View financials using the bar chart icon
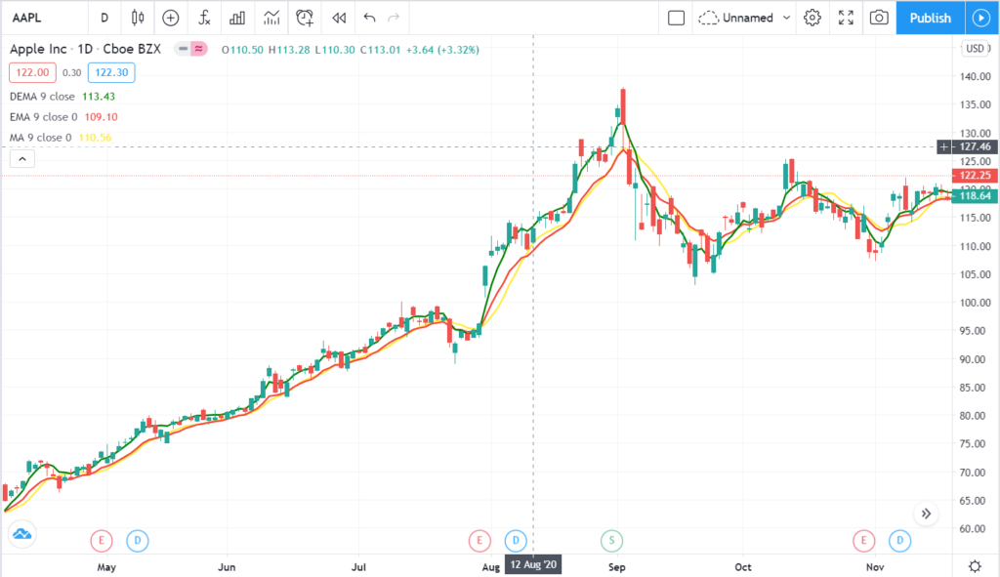This screenshot has height=577, width=1000. 235,18
